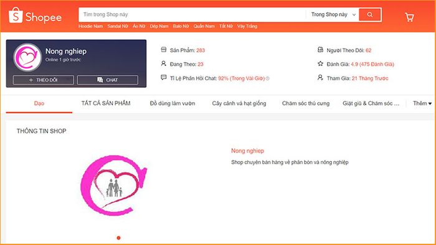436x245 pixels.
Task: Click the rating 4.9 (475 Đánh Giá)
Action: [372, 64]
